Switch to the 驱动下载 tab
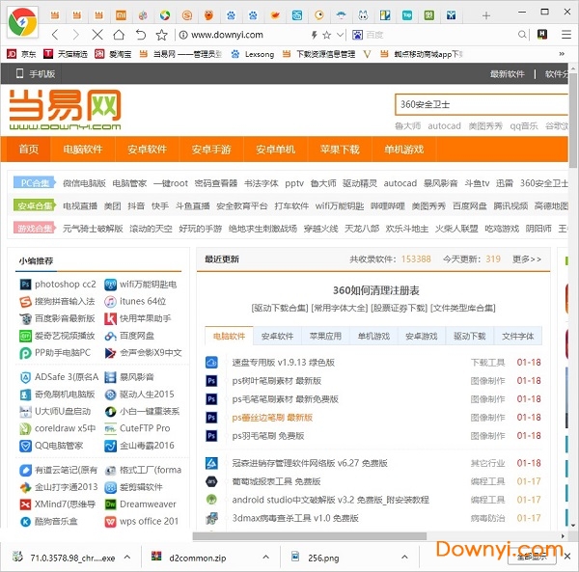Screen dimensions: 579x572 pos(470,337)
